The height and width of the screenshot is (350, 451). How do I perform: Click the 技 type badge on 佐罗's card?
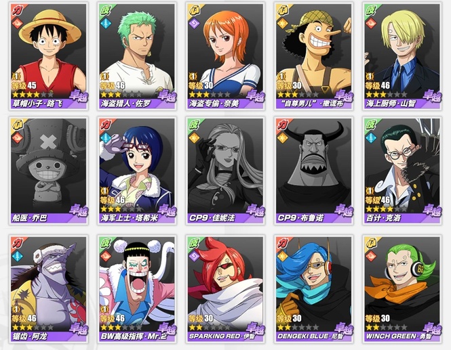(x=105, y=11)
